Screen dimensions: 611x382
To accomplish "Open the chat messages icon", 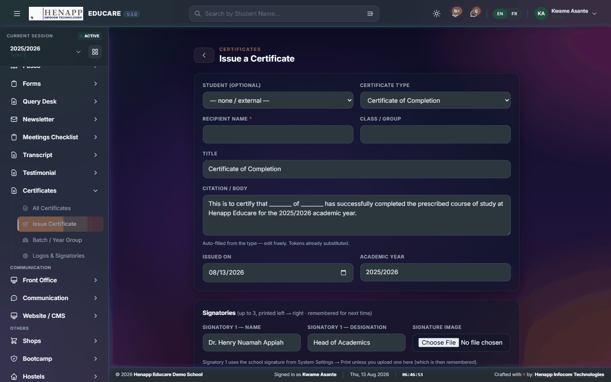I will (x=474, y=14).
